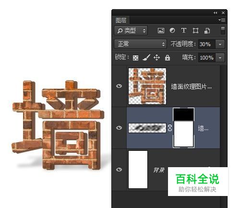
Task: Open the fill slider dropdown arrow
Action: 220,58
